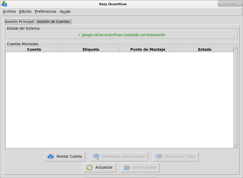
Task: Click the cloud download icon on Desmontar Seleccionada
Action: 96,157
